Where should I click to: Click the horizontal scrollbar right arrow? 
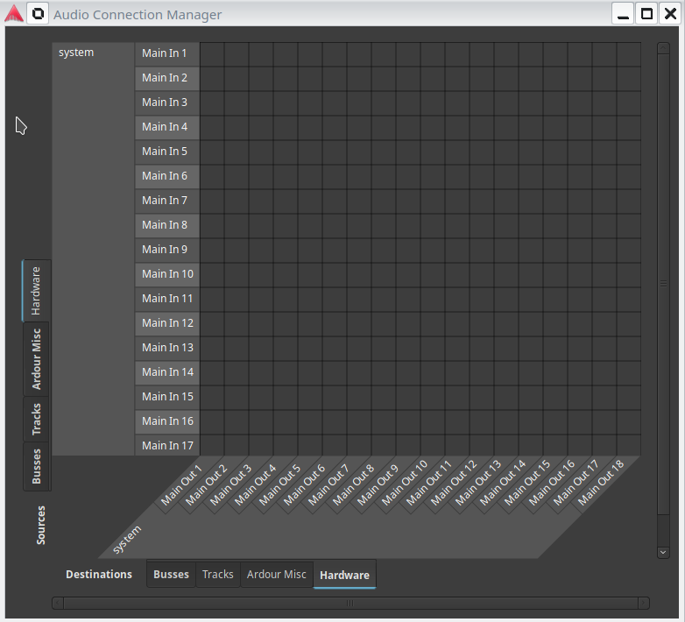644,603
